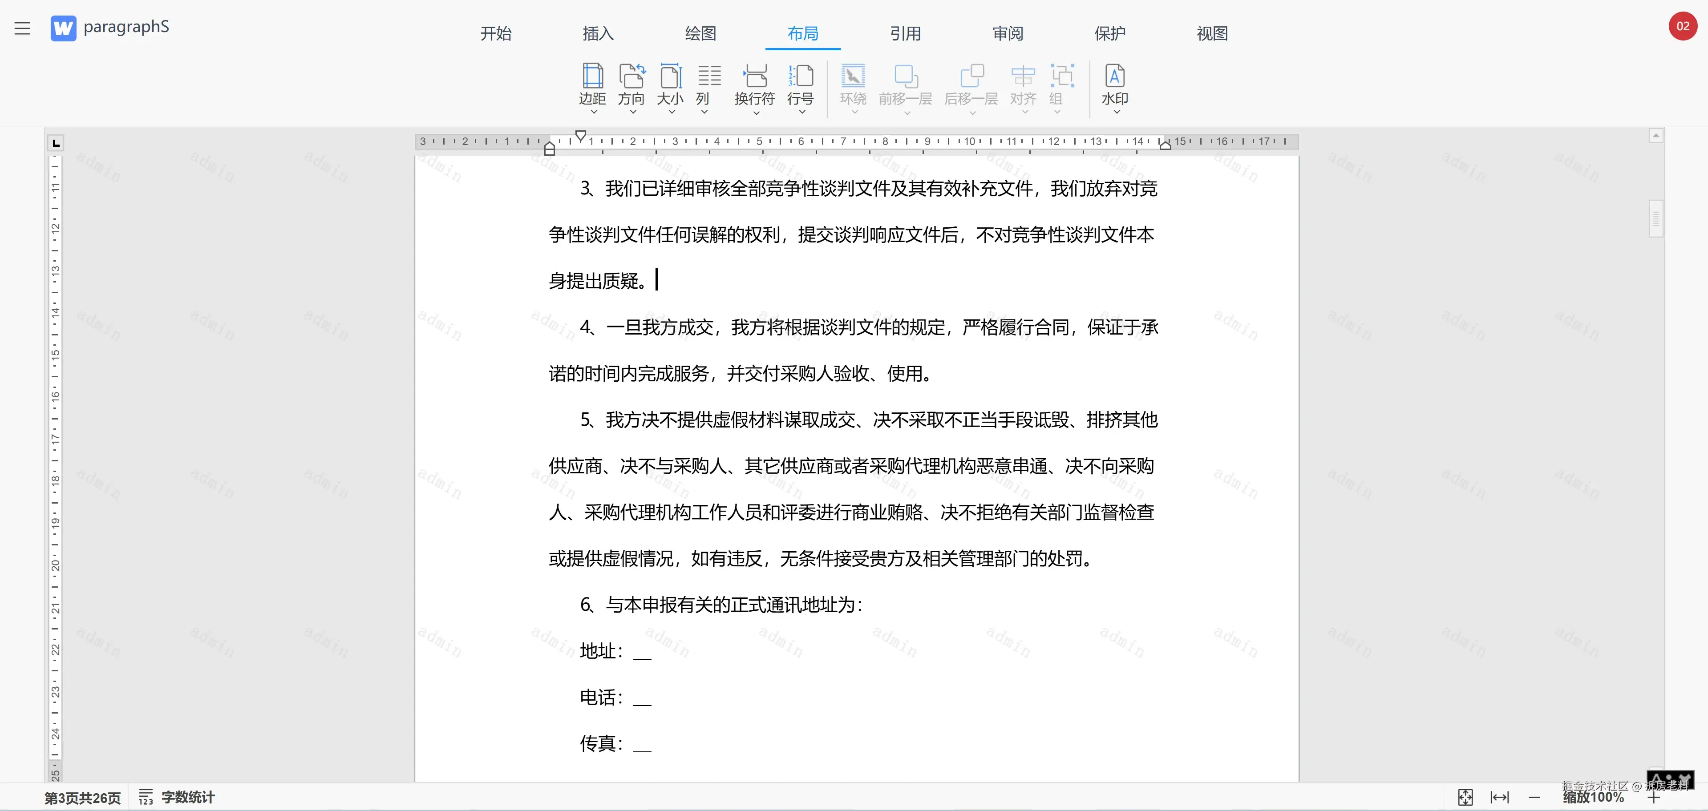The width and height of the screenshot is (1708, 811).
Task: Open the hamburger menu icon
Action: [x=23, y=28]
